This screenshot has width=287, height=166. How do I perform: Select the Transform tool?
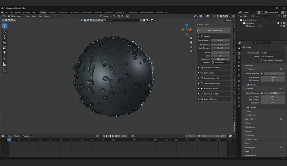[4, 53]
